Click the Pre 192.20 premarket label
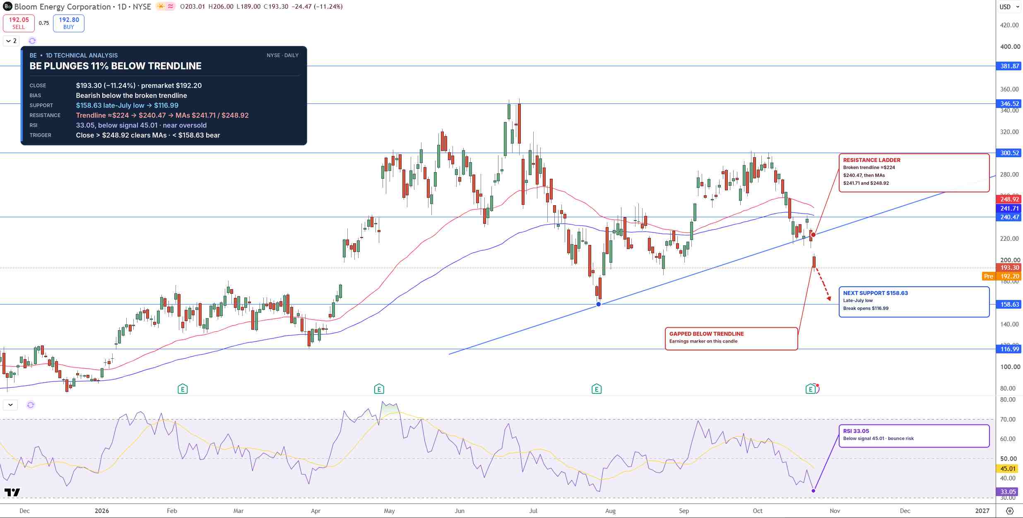This screenshot has width=1023, height=518. [1002, 276]
